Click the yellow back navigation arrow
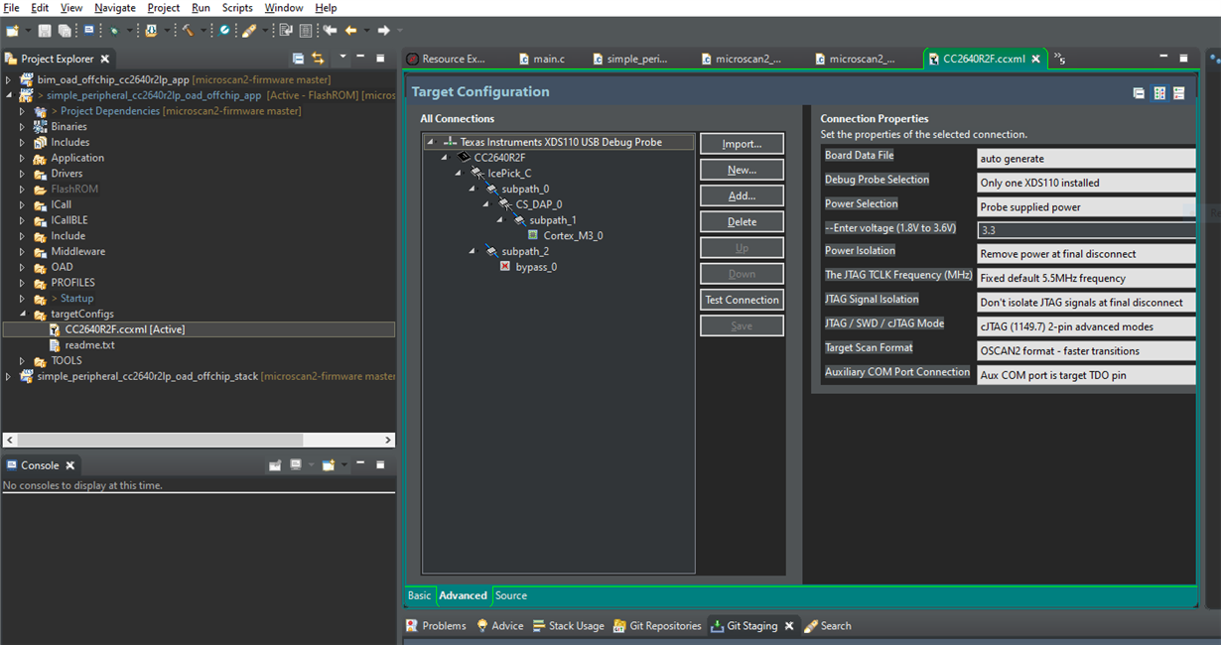The width and height of the screenshot is (1221, 645). tap(350, 31)
